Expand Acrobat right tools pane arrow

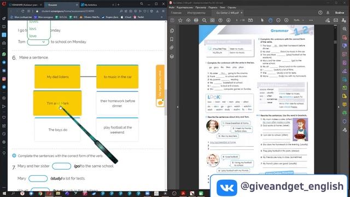pyautogui.click(x=339, y=107)
